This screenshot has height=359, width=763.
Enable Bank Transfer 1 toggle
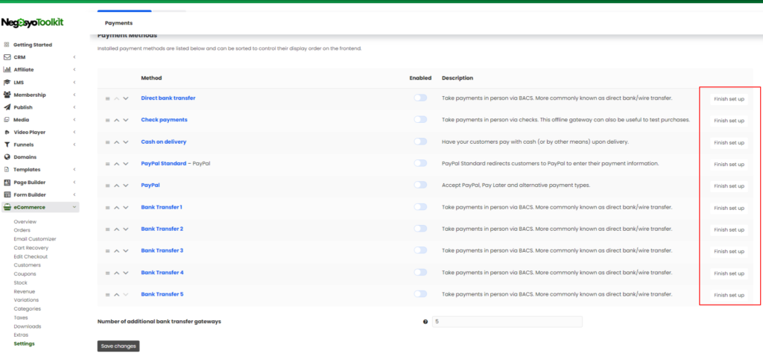pos(420,207)
